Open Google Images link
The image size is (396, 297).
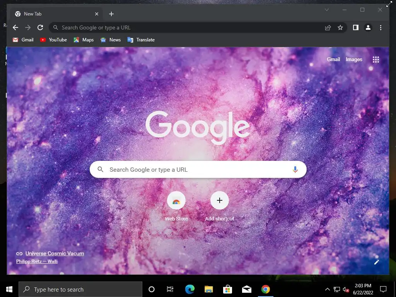354,59
